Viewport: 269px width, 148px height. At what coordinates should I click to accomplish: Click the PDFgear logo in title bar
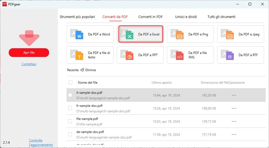pos(5,4)
